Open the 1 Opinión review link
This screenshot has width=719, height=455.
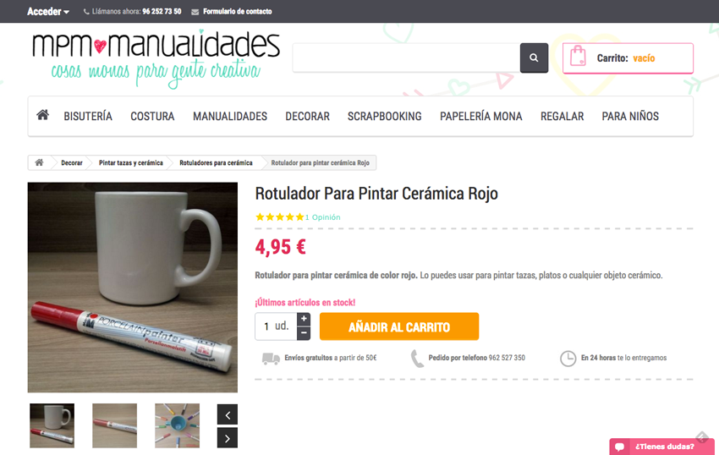323,217
